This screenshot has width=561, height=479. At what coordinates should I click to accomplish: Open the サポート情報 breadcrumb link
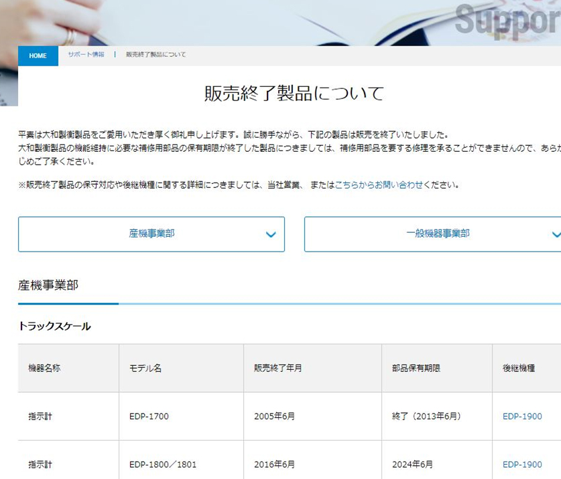pos(86,55)
